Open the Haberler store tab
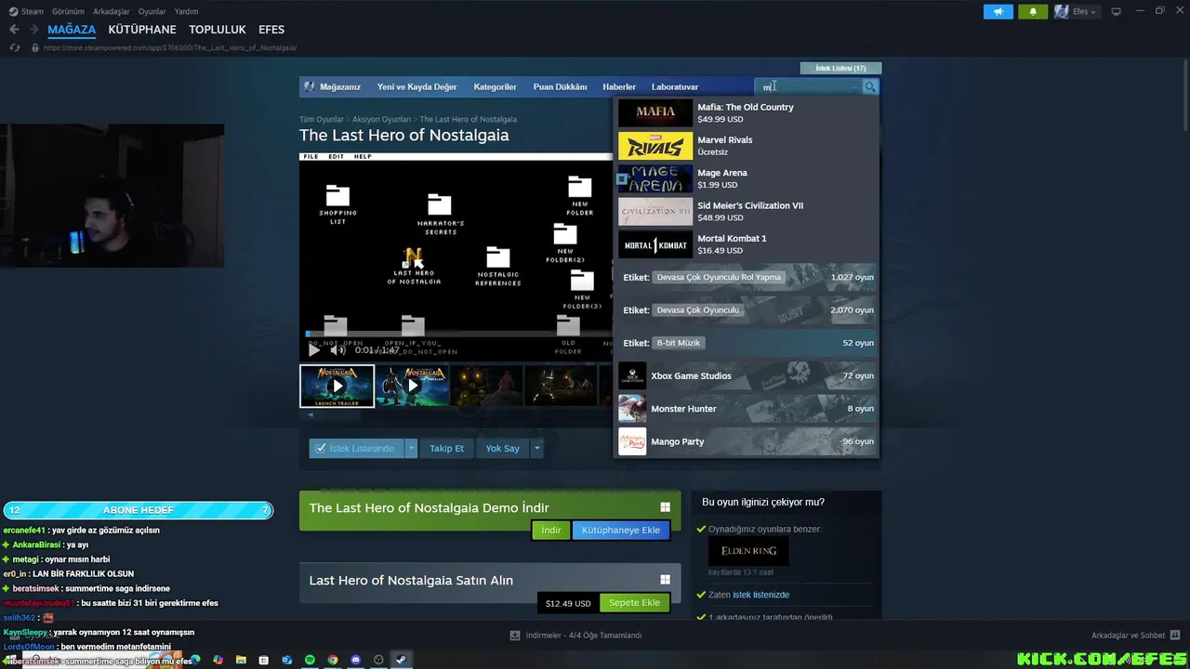Viewport: 1190px width, 669px height. click(619, 86)
